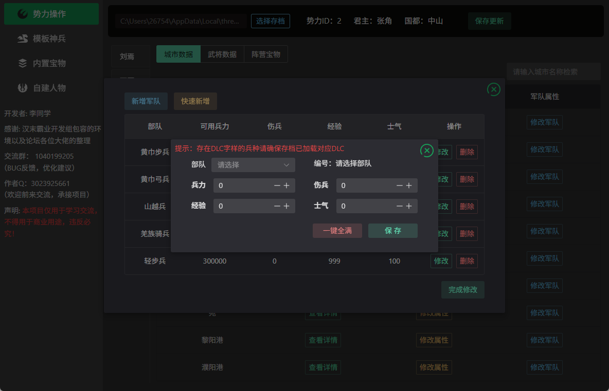The width and height of the screenshot is (609, 391).
Task: Increase 兵力 with the plus icon
Action: [286, 185]
